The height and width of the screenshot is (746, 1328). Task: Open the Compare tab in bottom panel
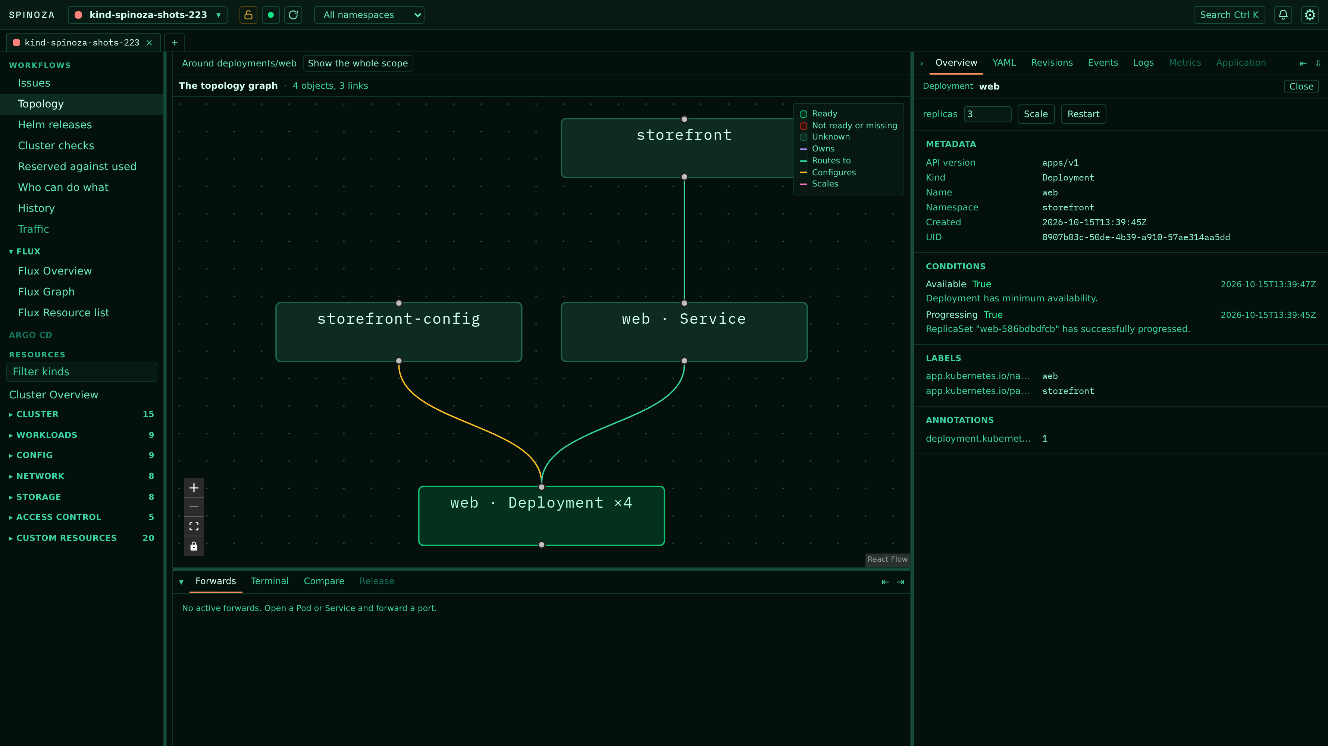click(324, 581)
